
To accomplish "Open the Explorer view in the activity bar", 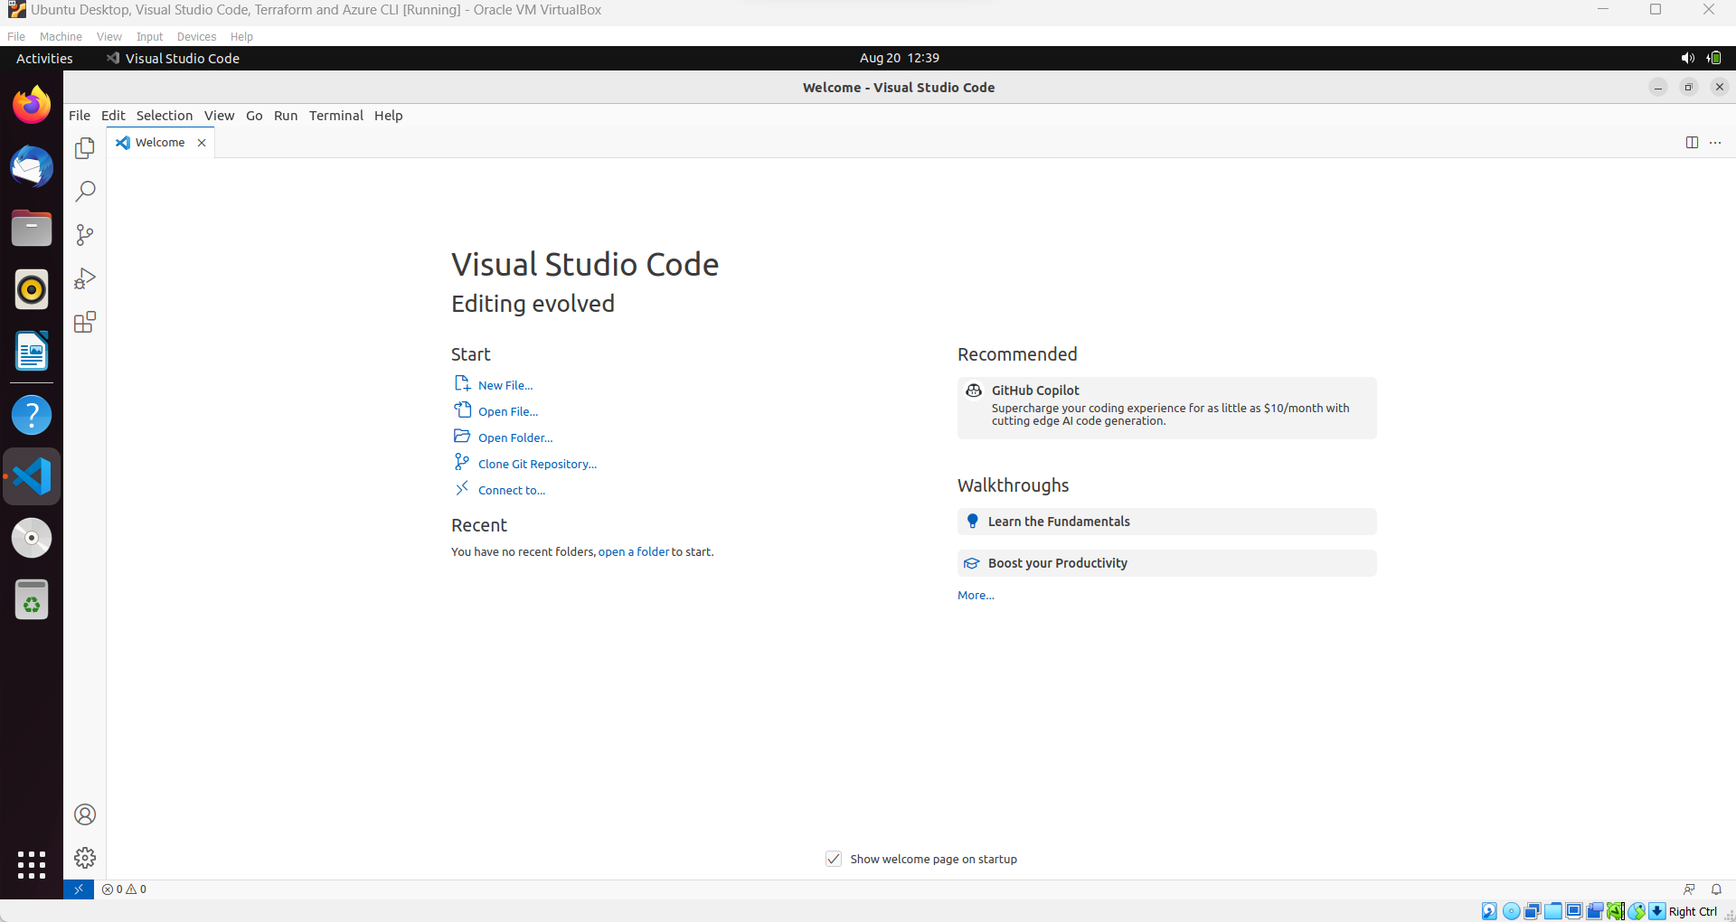I will pos(84,147).
